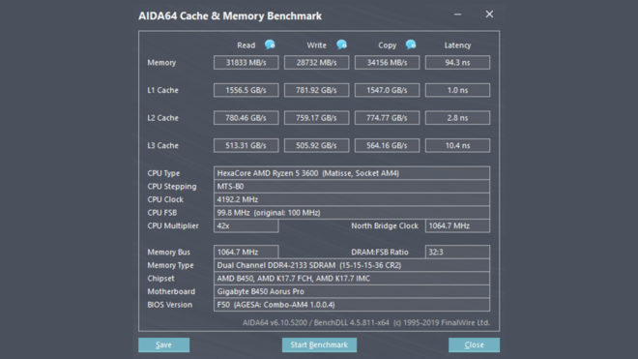Click the info bubble icon next to Read
638x359 pixels.
click(x=270, y=45)
